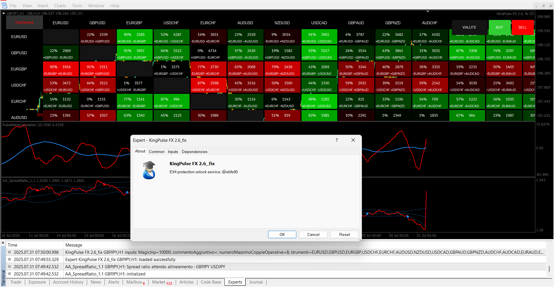Select the Experts tab in the Terminal
554x287 pixels.
click(235, 282)
